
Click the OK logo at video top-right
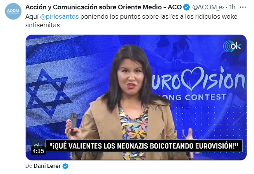[232, 46]
